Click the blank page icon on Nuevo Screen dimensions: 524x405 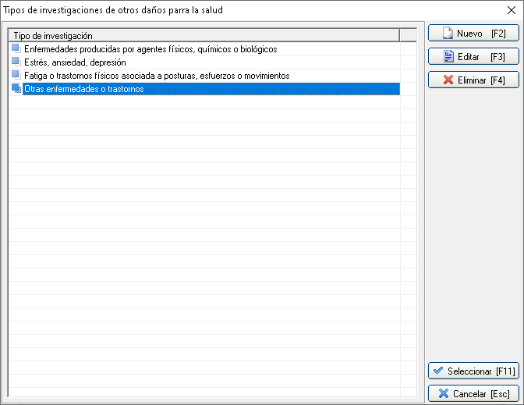pyautogui.click(x=448, y=34)
